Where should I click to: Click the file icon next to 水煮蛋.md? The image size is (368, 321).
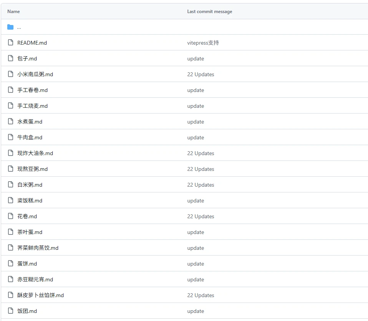click(10, 122)
